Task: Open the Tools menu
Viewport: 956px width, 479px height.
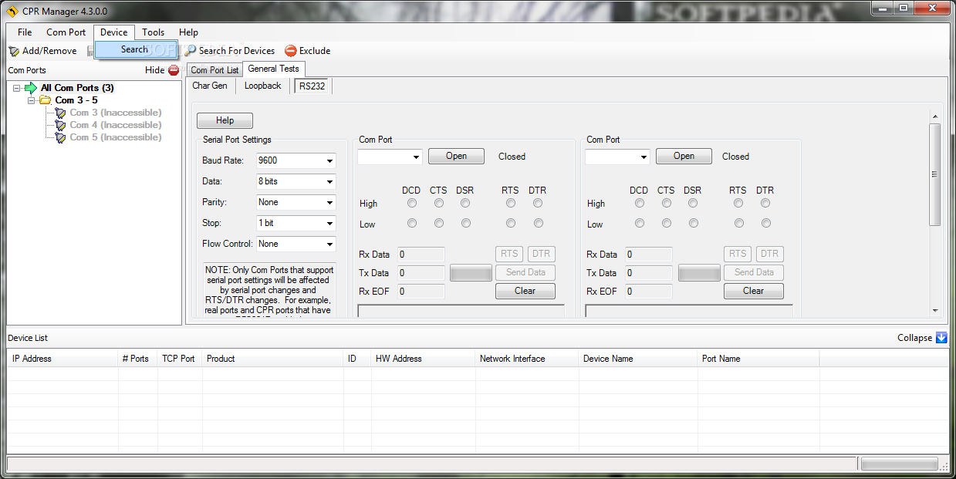Action: tap(154, 32)
